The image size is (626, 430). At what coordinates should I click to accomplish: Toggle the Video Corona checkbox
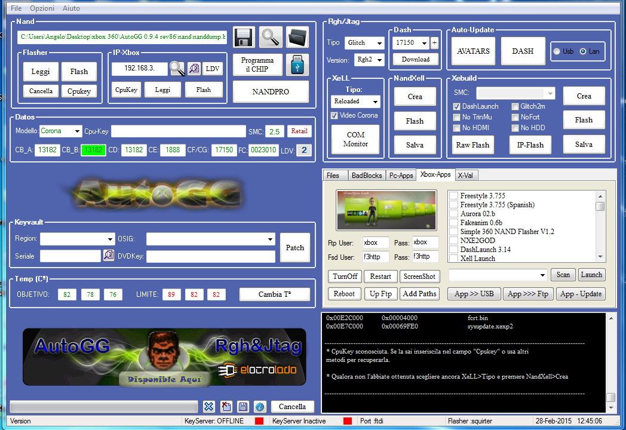[335, 115]
